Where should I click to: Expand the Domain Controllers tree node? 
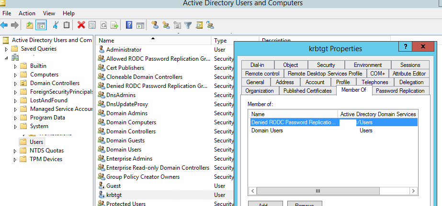15,84
